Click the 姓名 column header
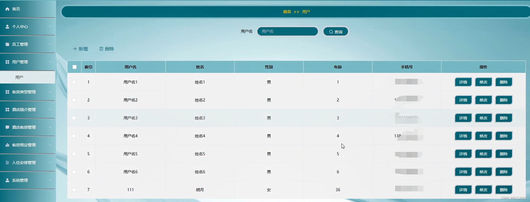The width and height of the screenshot is (530, 202). point(200,67)
